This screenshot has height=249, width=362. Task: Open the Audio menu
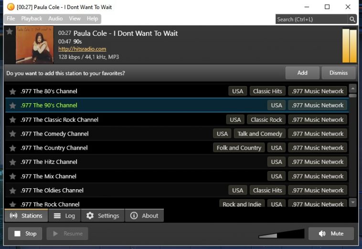(x=55, y=19)
